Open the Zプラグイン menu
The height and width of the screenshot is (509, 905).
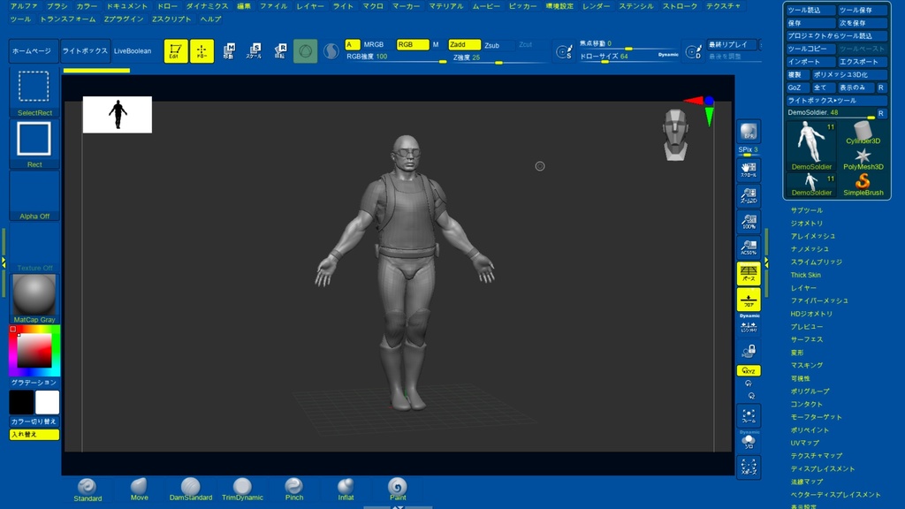(124, 19)
